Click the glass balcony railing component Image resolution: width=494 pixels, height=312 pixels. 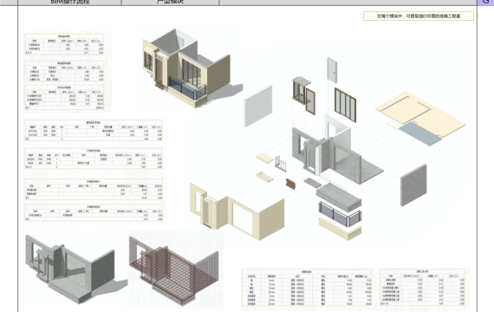(340, 215)
